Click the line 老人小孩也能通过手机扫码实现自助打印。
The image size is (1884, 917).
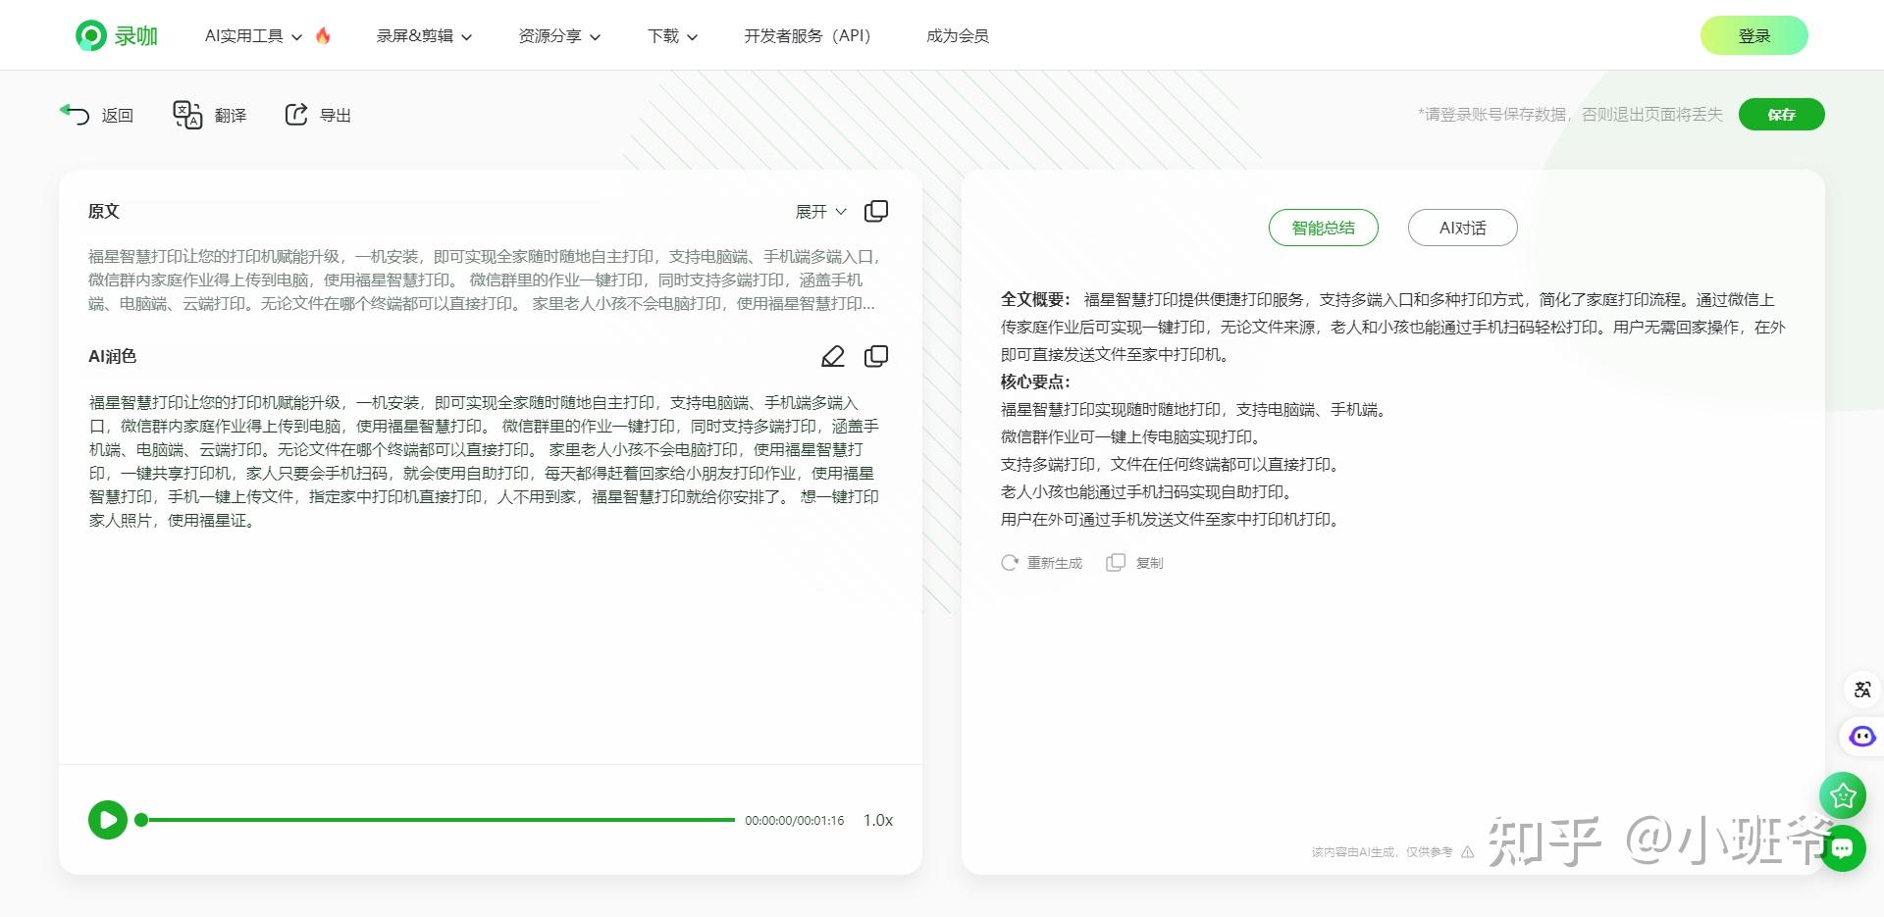coord(1147,492)
